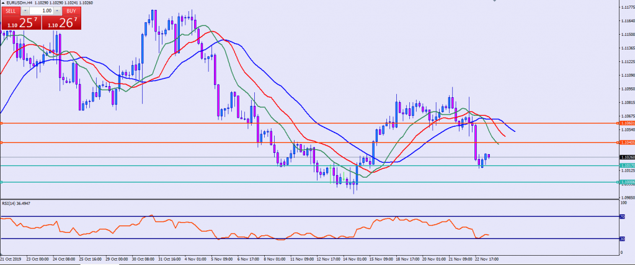The width and height of the screenshot is (635, 265).
Task: Click the buy price tile 1.10 26
Action: pos(61,23)
